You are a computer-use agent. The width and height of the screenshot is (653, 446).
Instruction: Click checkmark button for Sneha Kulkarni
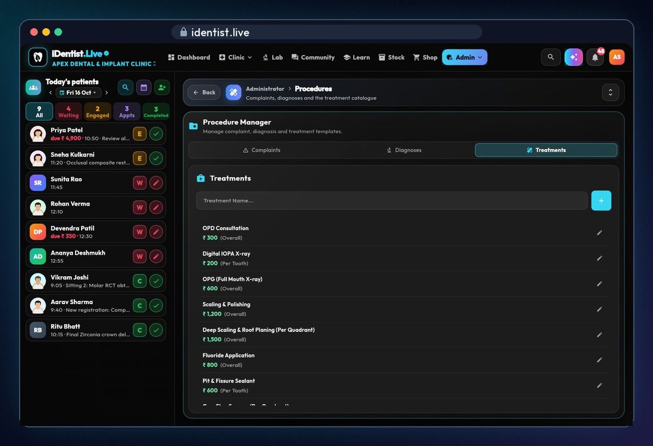coord(156,158)
